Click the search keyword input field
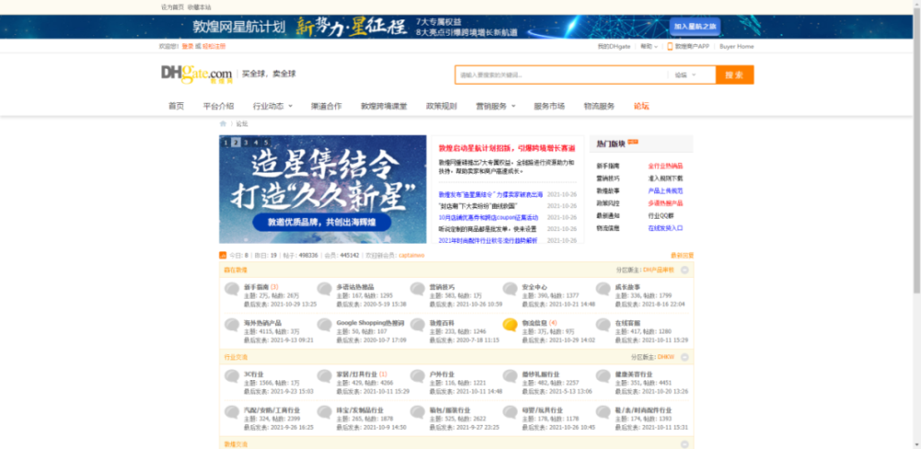 562,75
